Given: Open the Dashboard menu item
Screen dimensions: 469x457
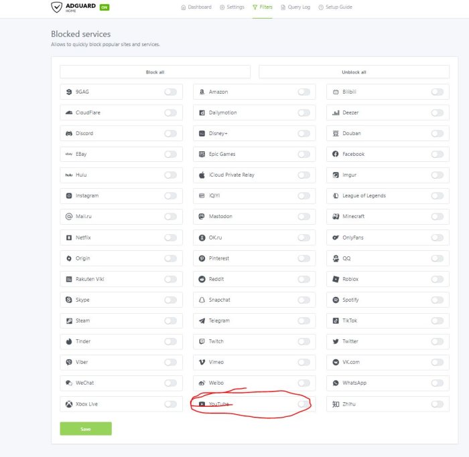Looking at the screenshot, I should (x=196, y=7).
